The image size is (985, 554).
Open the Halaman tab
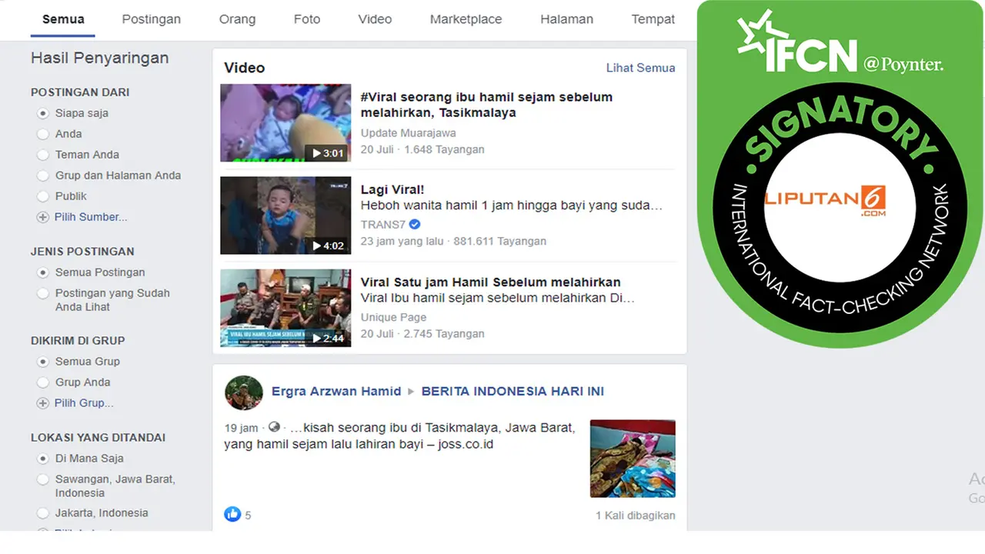click(x=566, y=19)
